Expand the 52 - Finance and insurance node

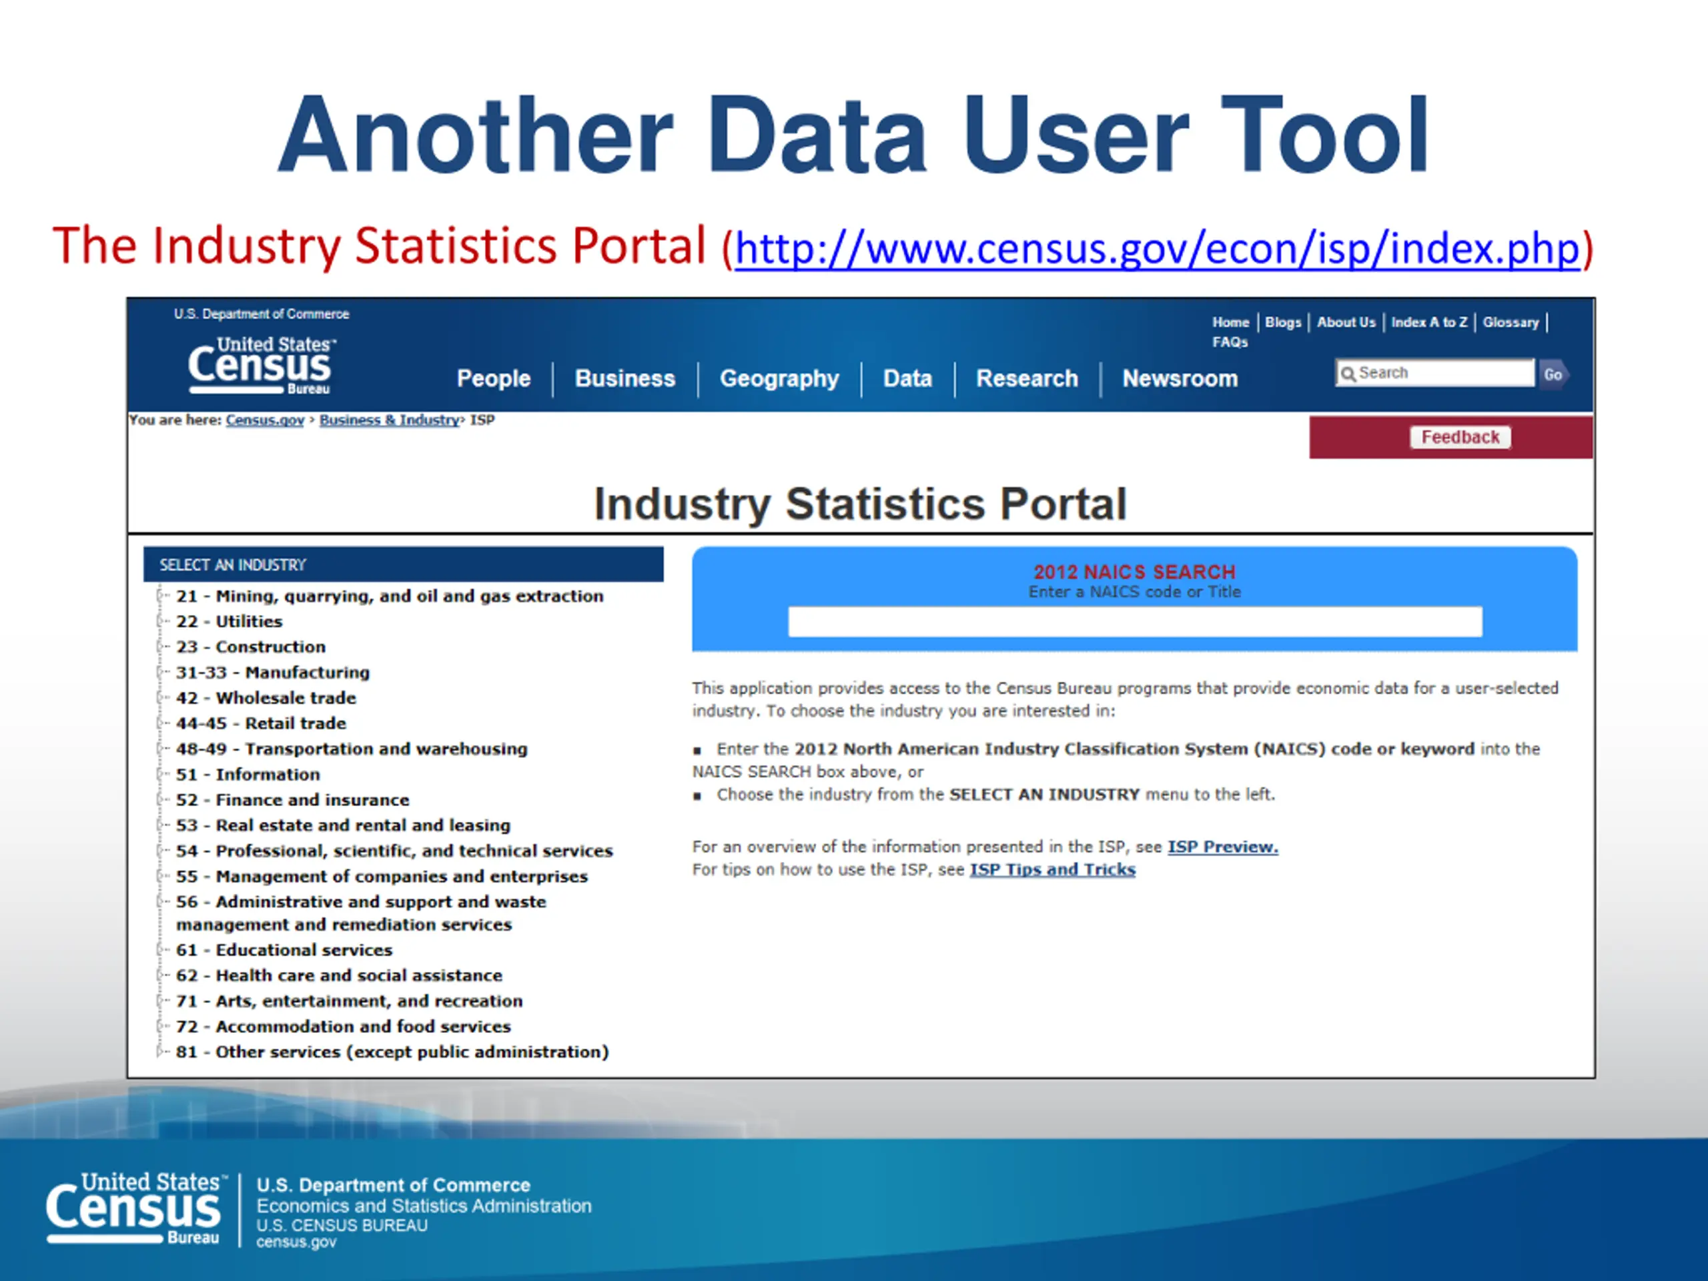(161, 799)
